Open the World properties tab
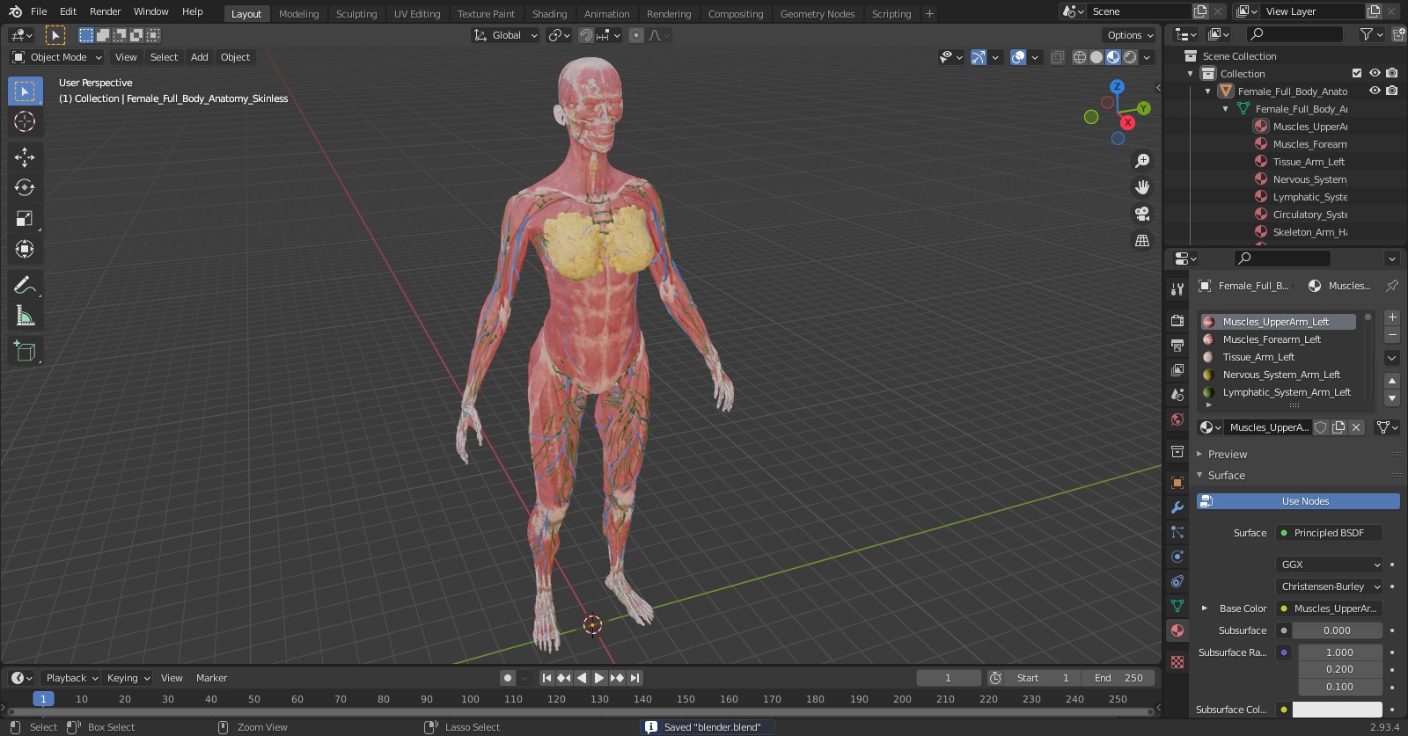The image size is (1408, 736). pyautogui.click(x=1177, y=419)
